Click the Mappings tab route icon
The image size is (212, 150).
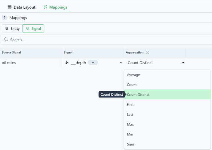pos(45,7)
